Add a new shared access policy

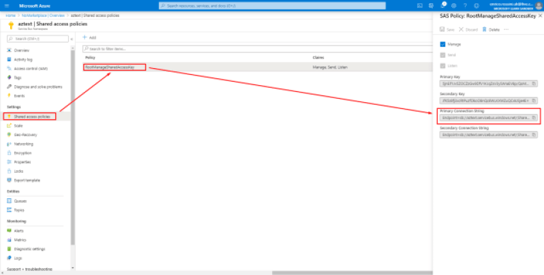pyautogui.click(x=89, y=37)
